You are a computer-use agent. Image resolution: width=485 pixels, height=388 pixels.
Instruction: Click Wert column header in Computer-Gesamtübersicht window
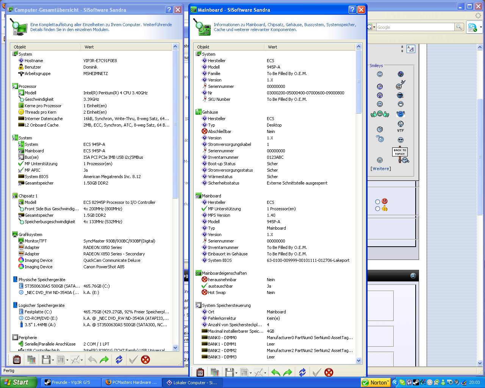tap(126, 47)
